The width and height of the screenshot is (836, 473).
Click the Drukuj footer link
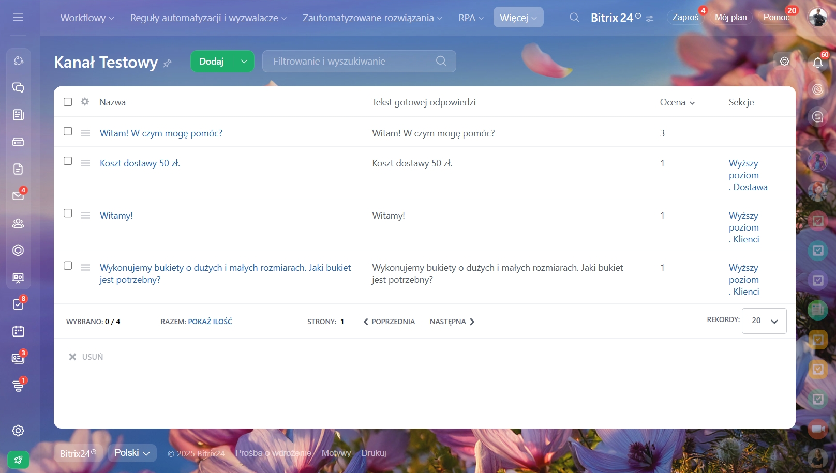point(374,453)
